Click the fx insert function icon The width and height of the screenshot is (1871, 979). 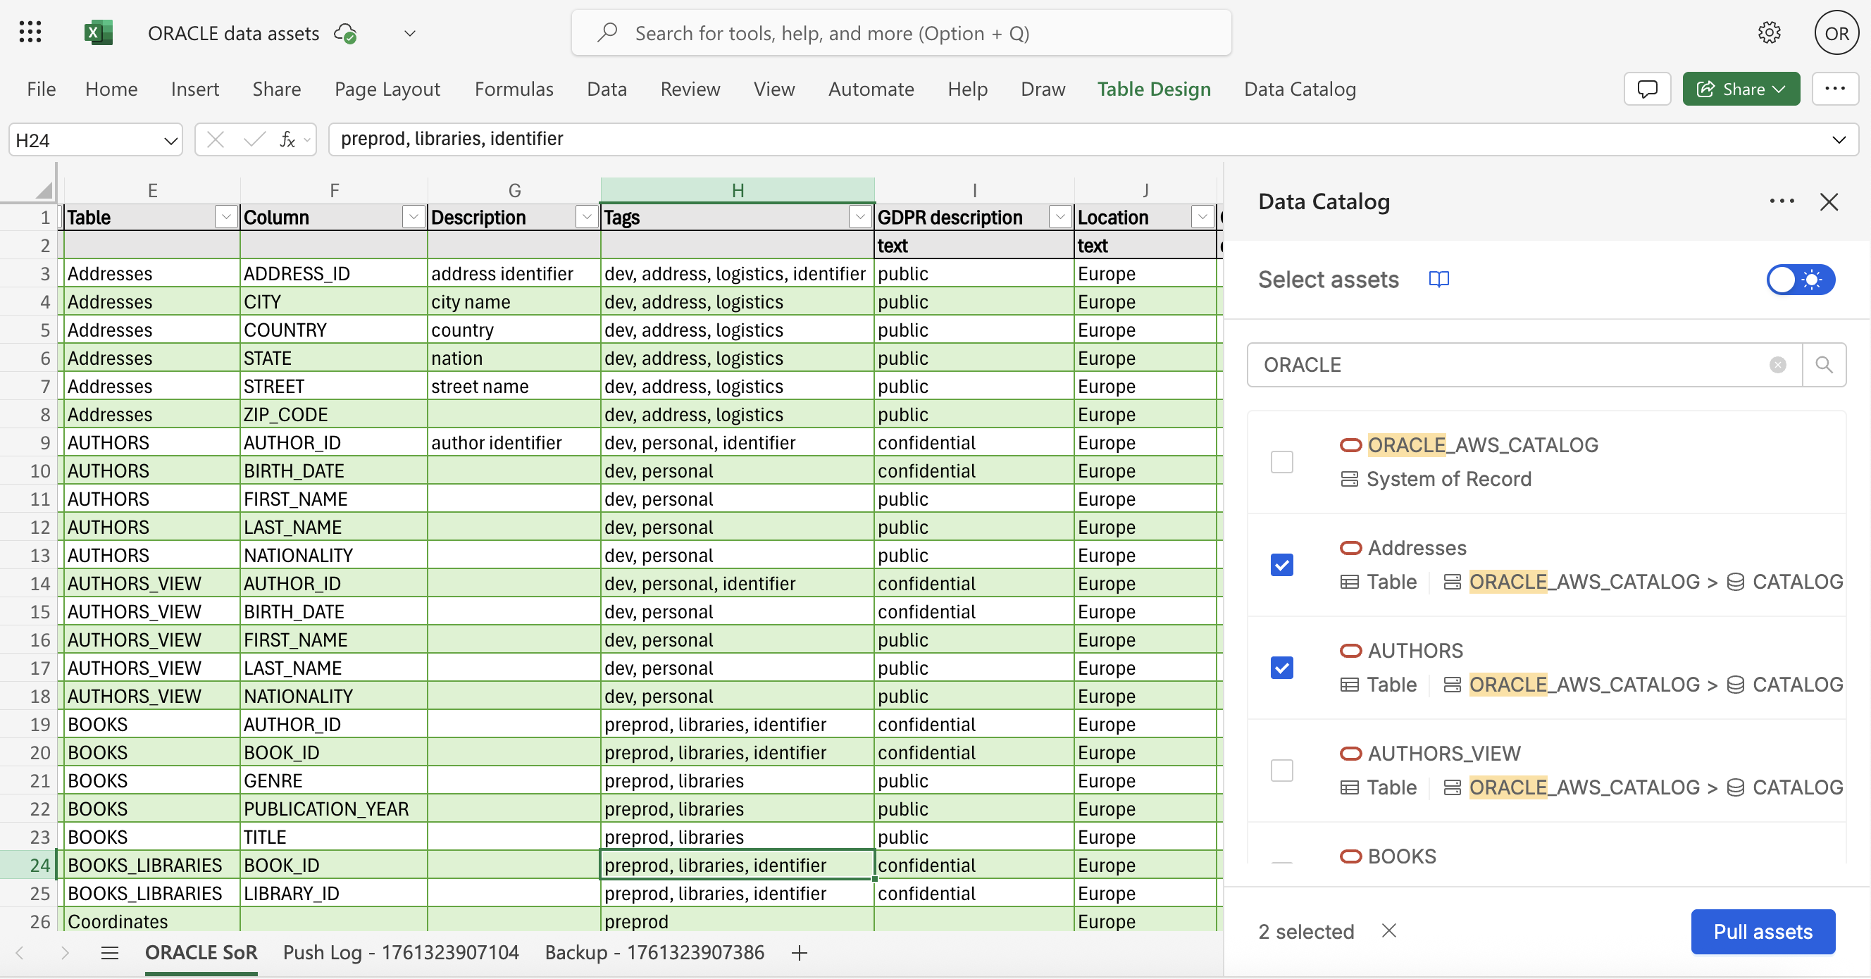click(286, 139)
